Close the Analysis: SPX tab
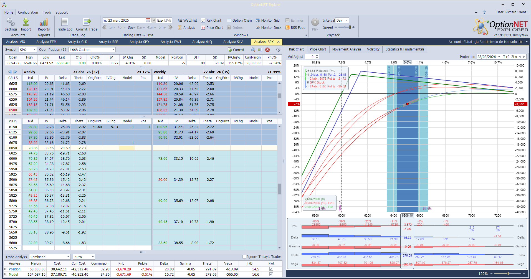 (x=278, y=42)
